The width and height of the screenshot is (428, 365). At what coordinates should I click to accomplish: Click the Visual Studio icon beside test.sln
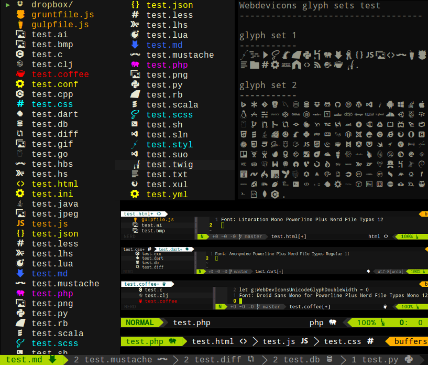pos(135,134)
